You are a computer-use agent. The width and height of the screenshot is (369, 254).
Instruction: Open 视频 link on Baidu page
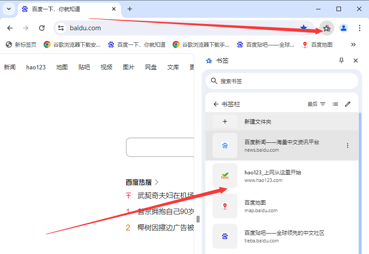(x=106, y=67)
